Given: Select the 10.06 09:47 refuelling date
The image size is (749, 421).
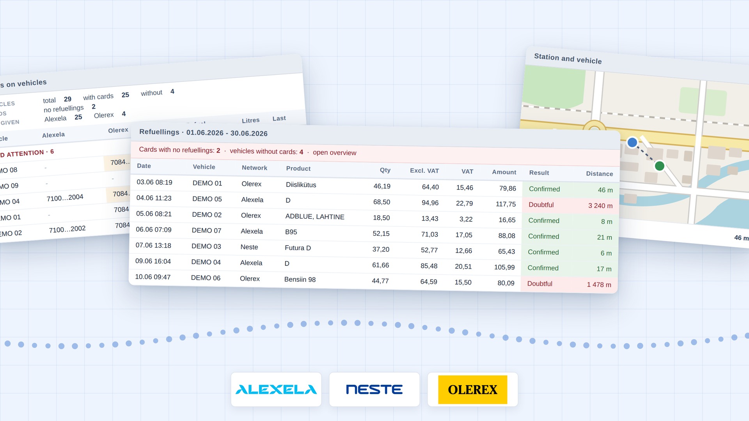Looking at the screenshot, I should point(153,277).
